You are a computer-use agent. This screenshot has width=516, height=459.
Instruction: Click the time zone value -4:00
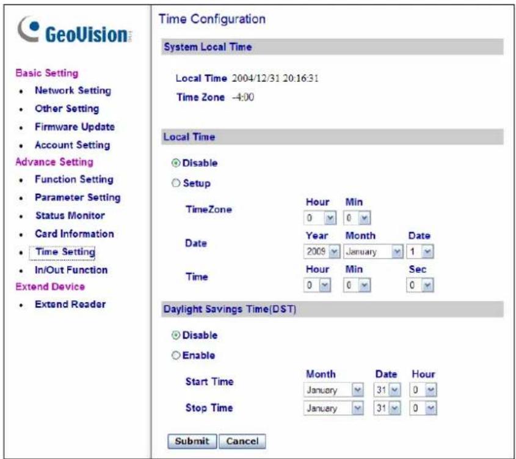243,97
